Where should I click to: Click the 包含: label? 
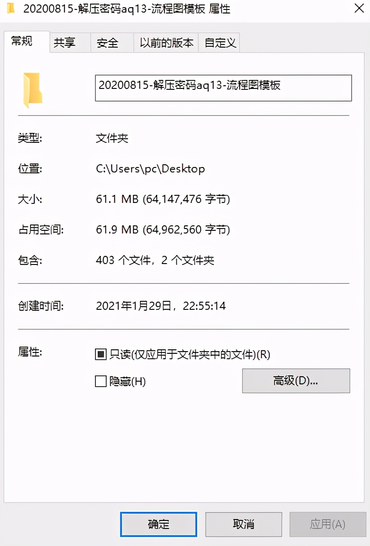click(x=30, y=260)
